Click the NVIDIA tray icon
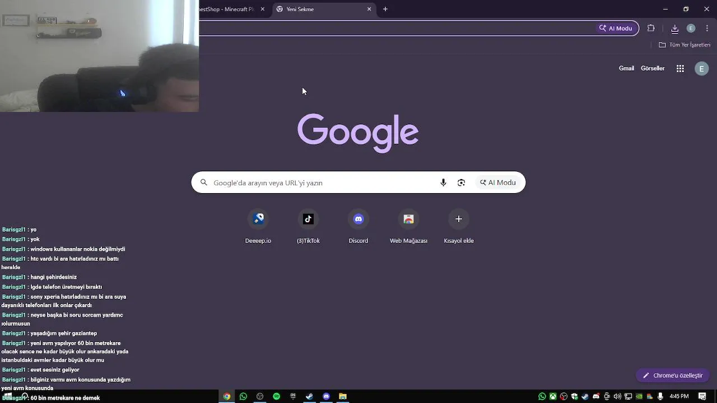The height and width of the screenshot is (403, 717). (x=639, y=396)
